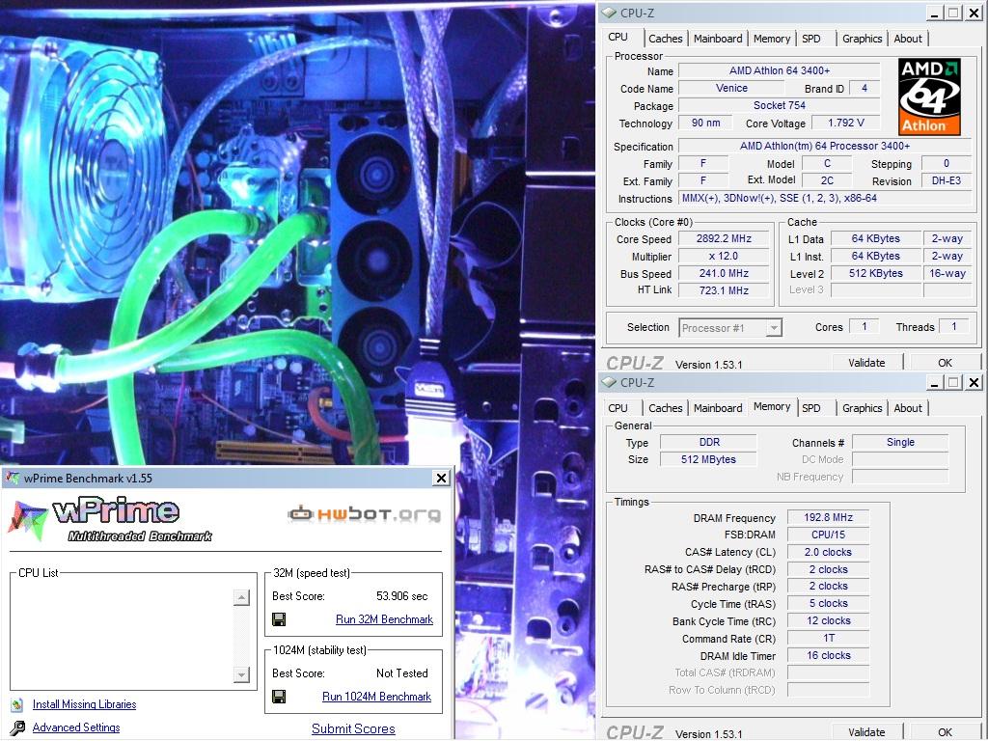Select Memory tab in bottom CPU-Z window

pos(771,406)
